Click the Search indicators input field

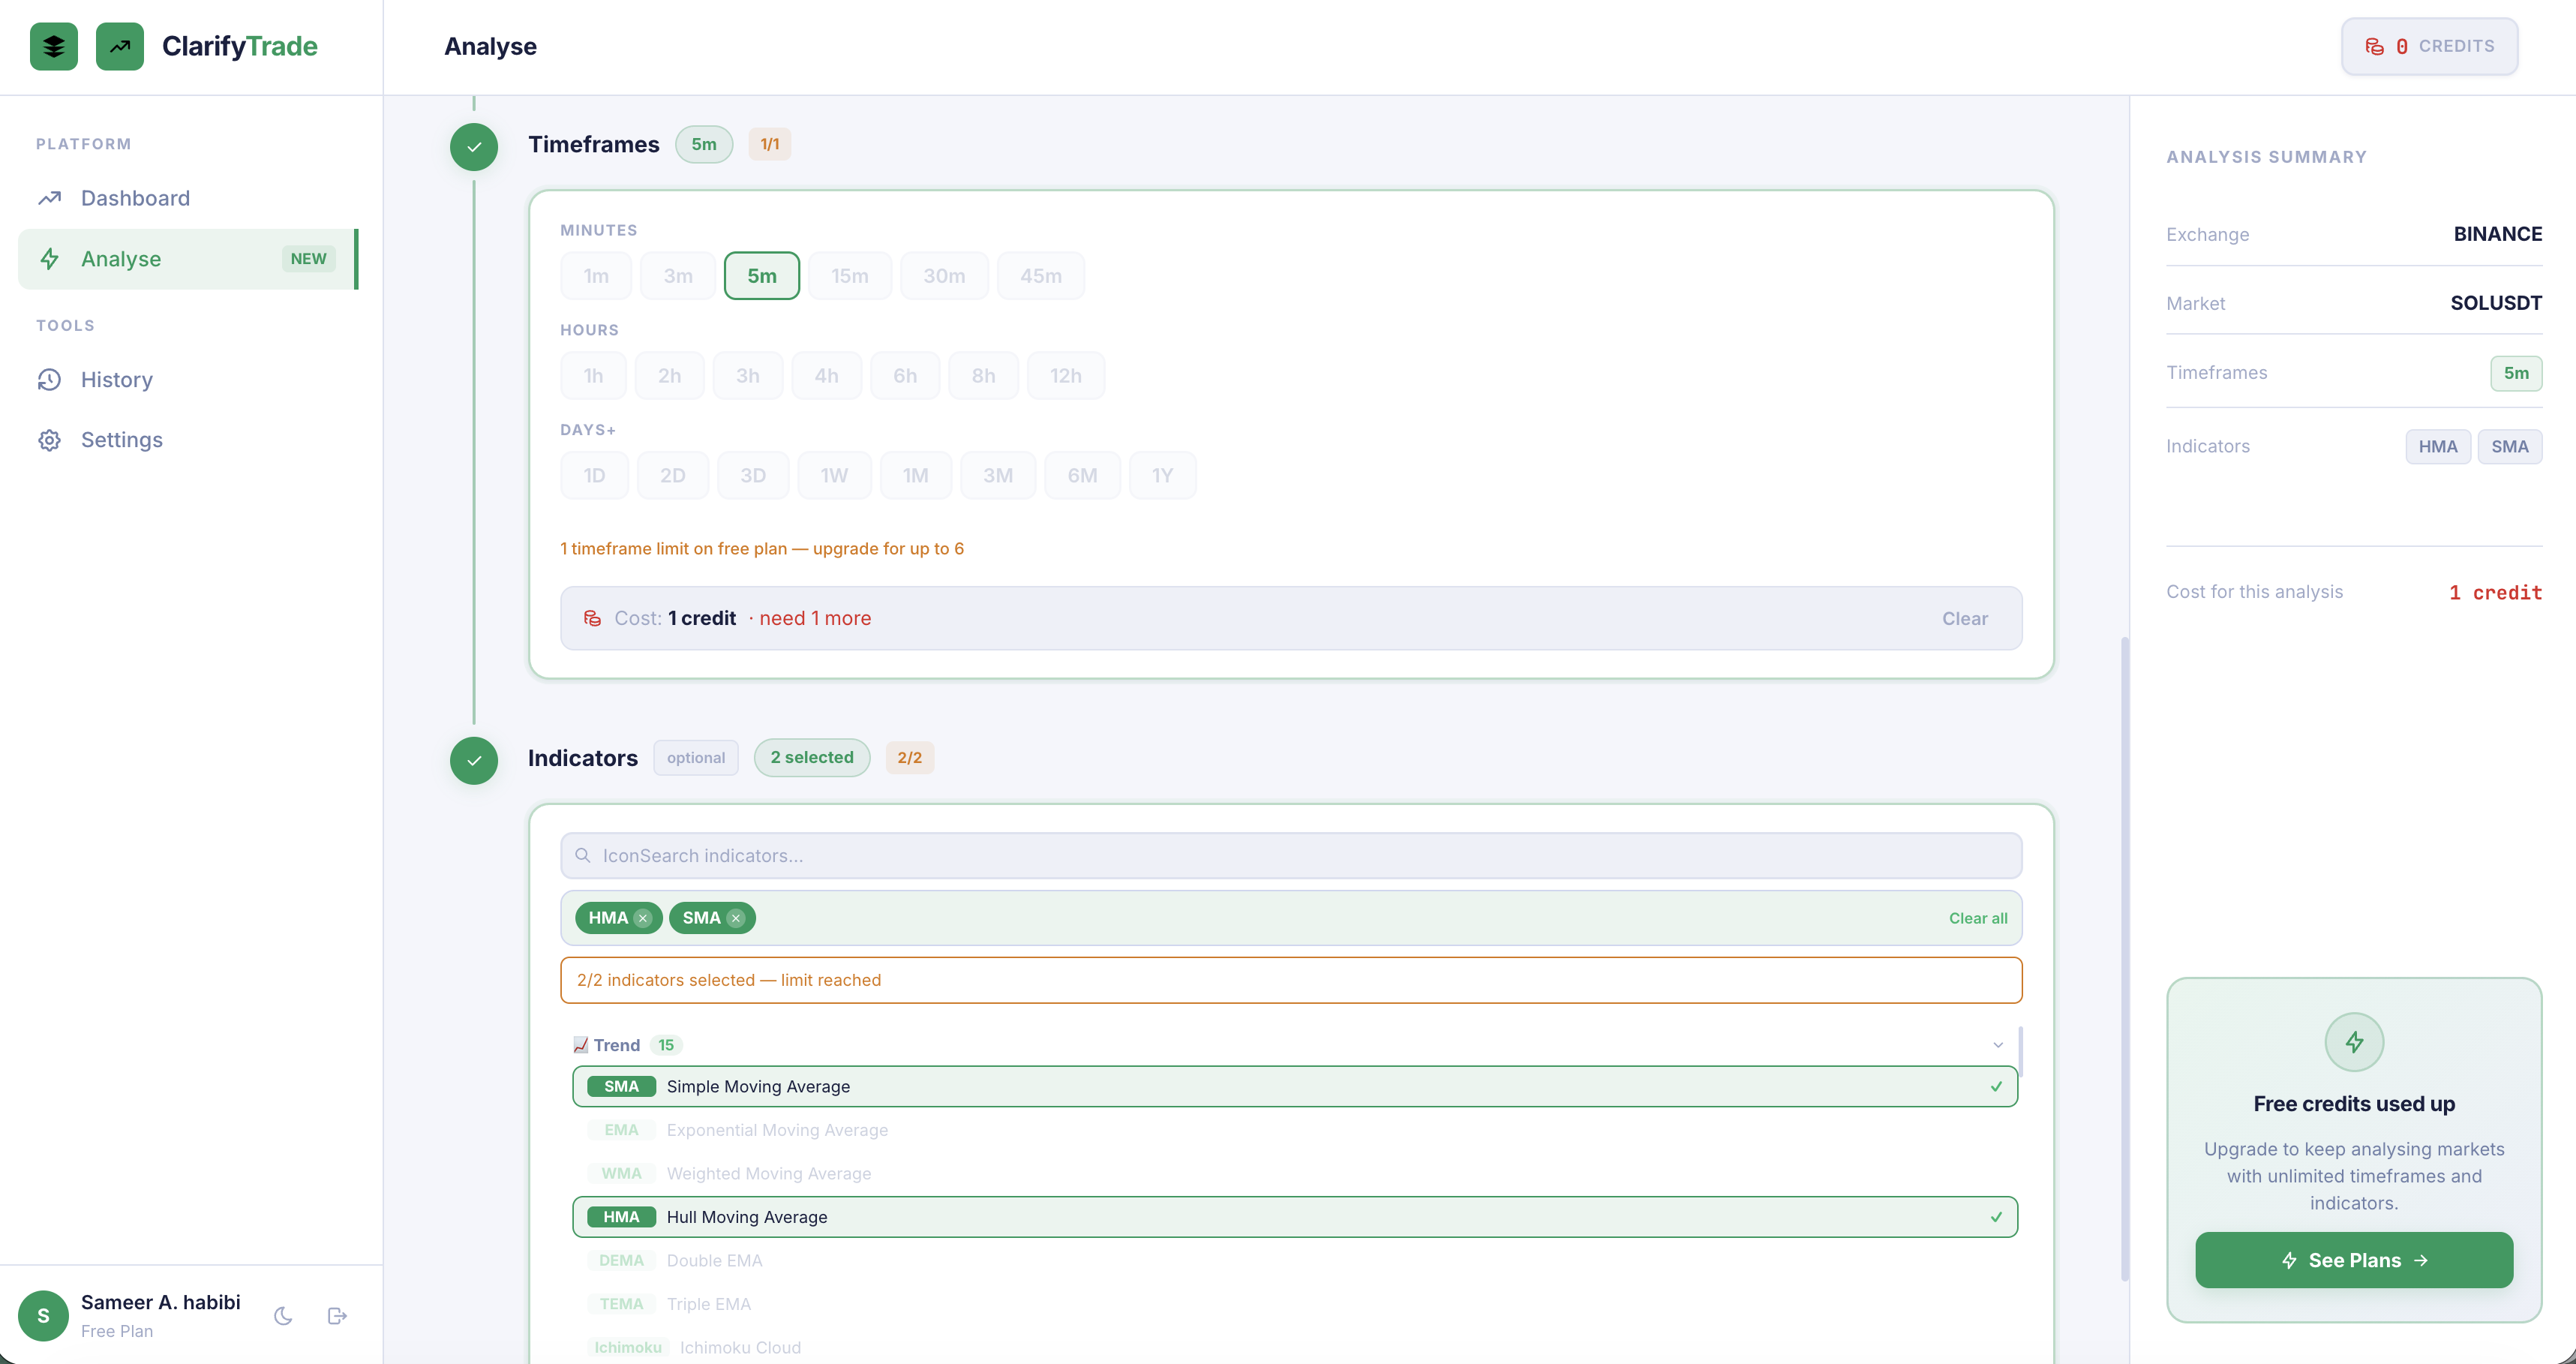(x=1291, y=855)
